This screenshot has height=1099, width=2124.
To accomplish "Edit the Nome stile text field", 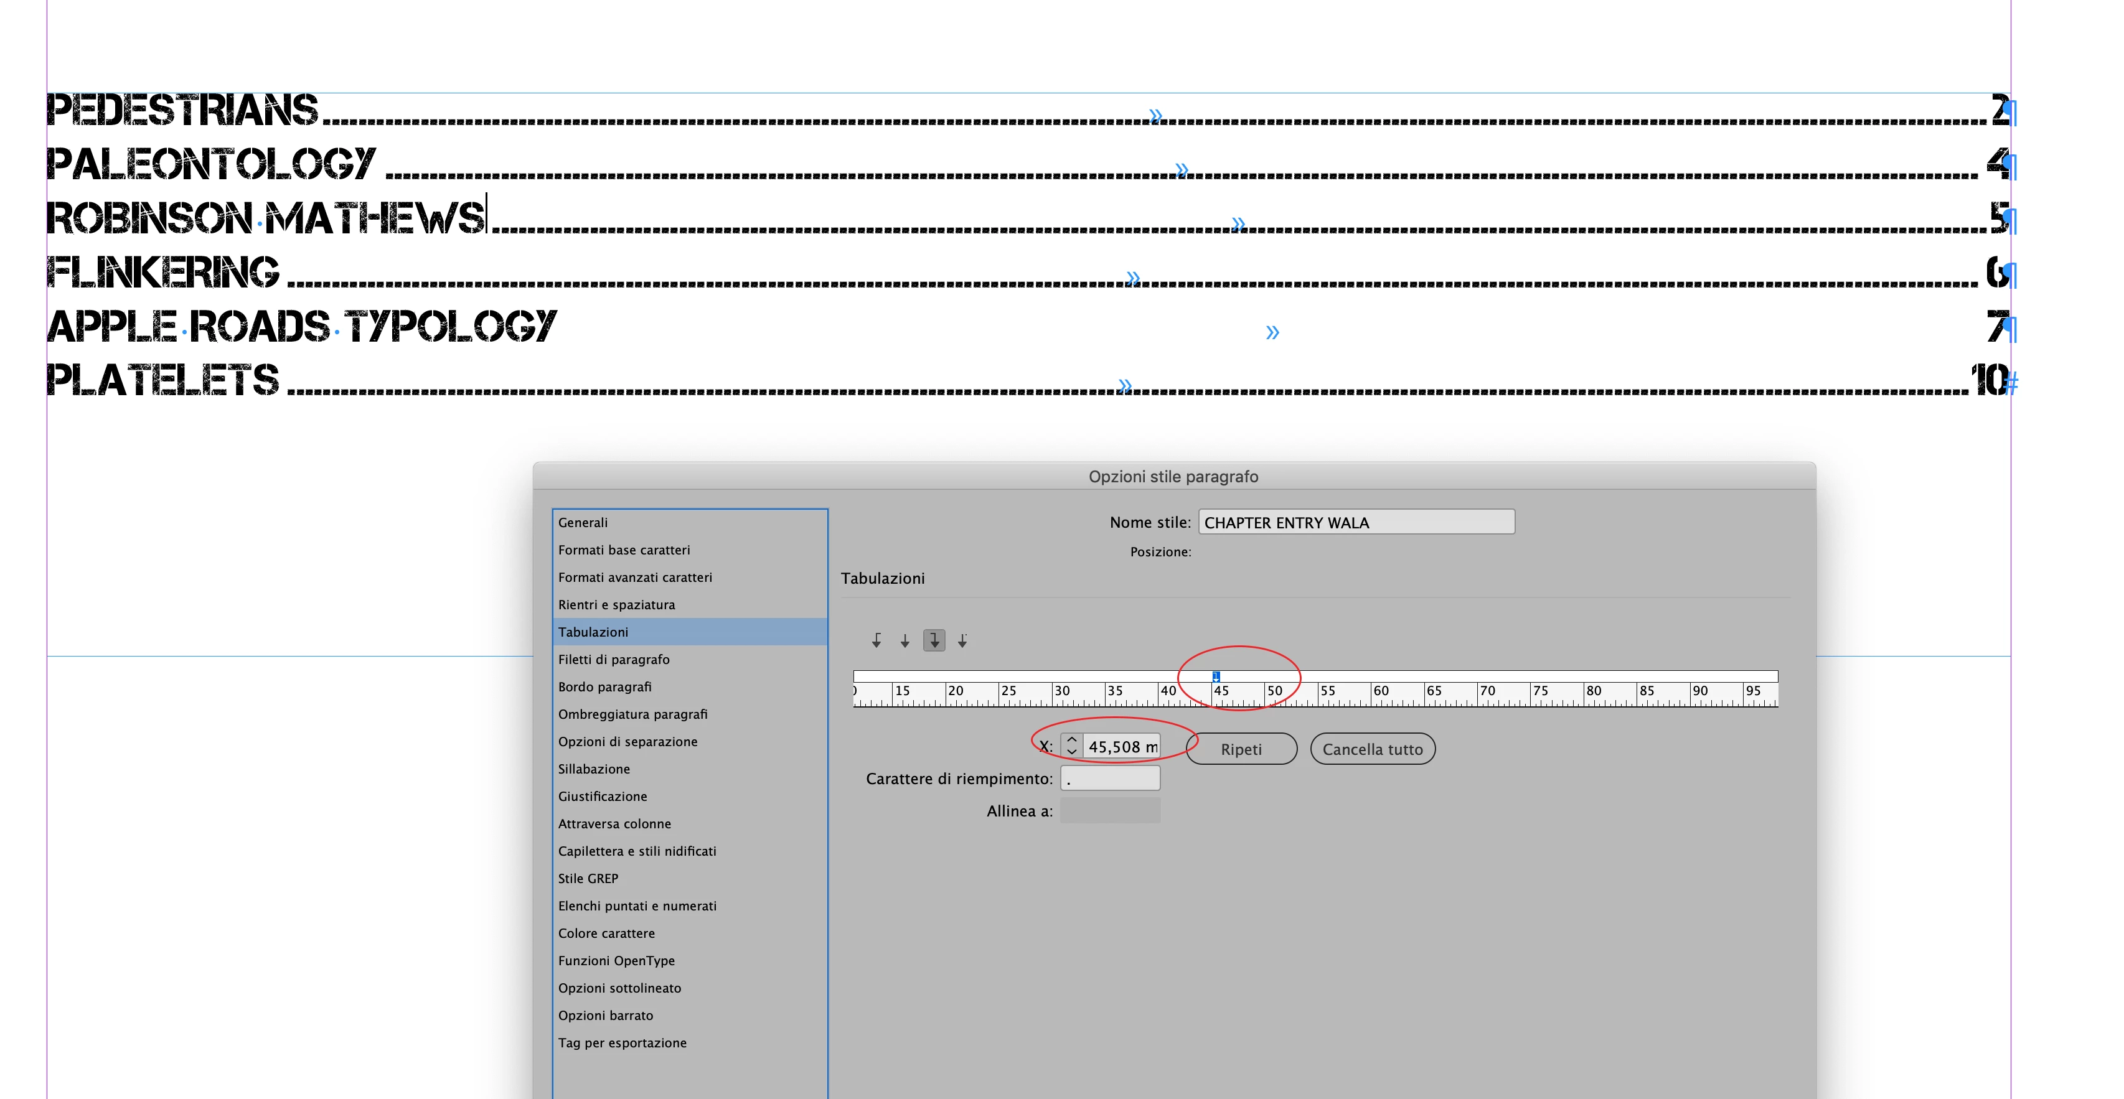I will click(x=1356, y=523).
